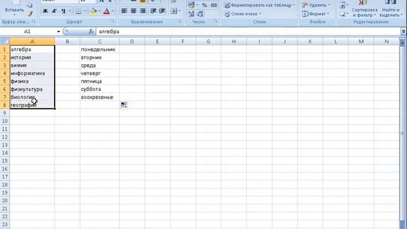Select cell containing воскресенье
407x229 pixels.
(x=100, y=97)
